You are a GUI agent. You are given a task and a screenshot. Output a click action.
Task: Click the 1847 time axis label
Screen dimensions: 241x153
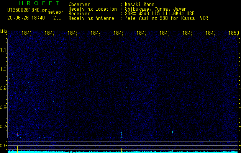[164, 33]
